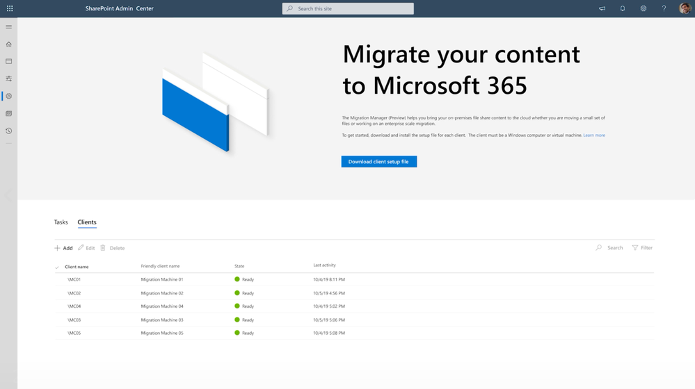Open header settings gear icon

click(x=643, y=8)
